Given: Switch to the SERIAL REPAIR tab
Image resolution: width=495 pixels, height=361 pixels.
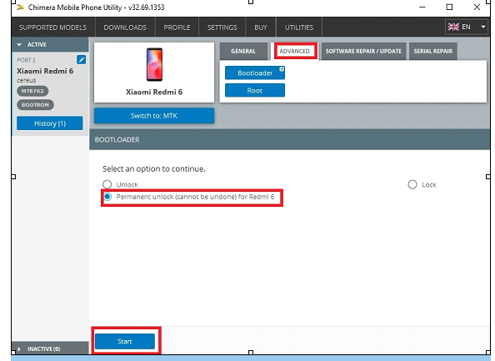Looking at the screenshot, I should 433,51.
